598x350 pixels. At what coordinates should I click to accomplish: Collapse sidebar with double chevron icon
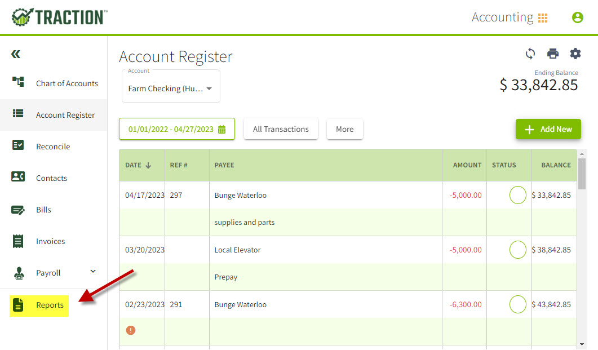(16, 54)
